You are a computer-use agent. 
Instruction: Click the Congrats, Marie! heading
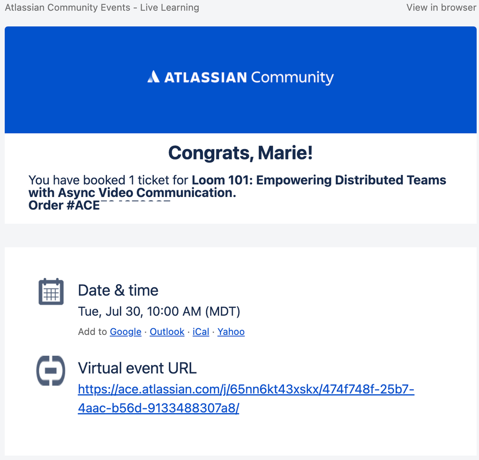point(240,152)
